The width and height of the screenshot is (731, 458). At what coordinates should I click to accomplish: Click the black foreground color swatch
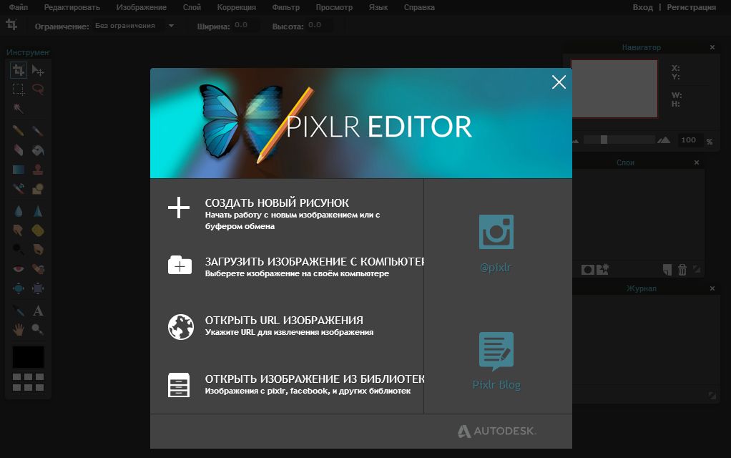(x=28, y=357)
